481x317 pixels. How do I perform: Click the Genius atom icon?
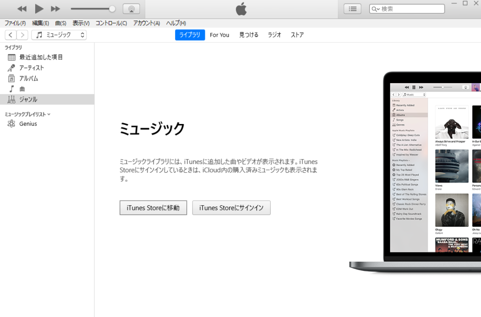point(11,124)
